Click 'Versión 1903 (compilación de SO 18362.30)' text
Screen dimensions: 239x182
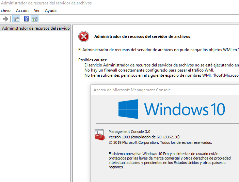(x=144, y=137)
